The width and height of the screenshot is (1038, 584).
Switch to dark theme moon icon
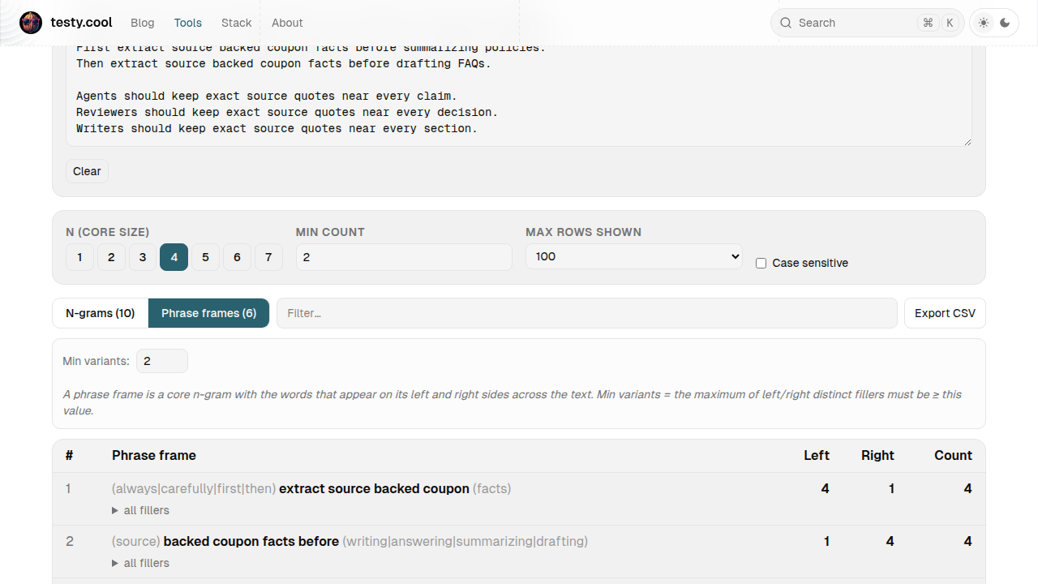point(1005,23)
